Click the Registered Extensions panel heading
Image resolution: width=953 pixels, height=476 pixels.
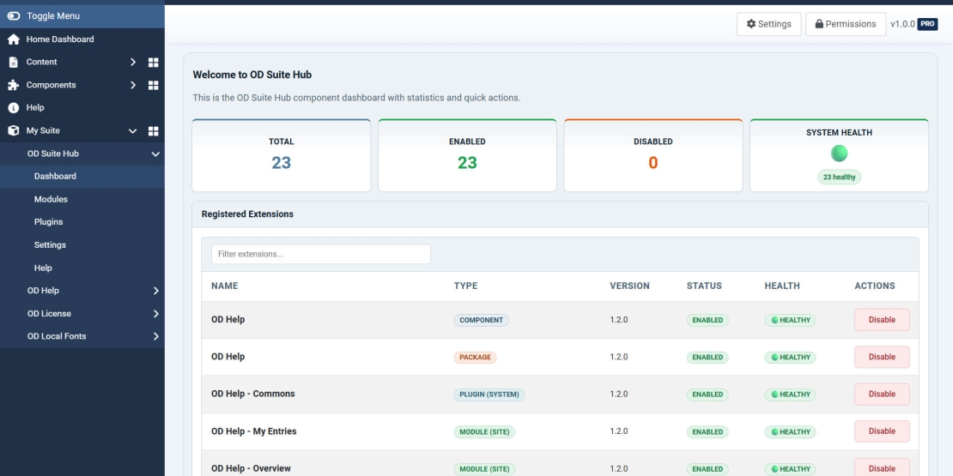pyautogui.click(x=247, y=214)
